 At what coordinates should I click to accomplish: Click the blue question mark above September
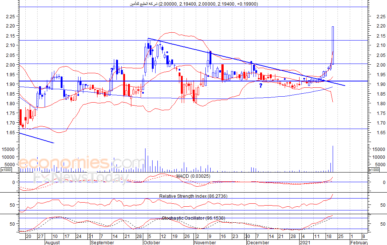(112, 70)
